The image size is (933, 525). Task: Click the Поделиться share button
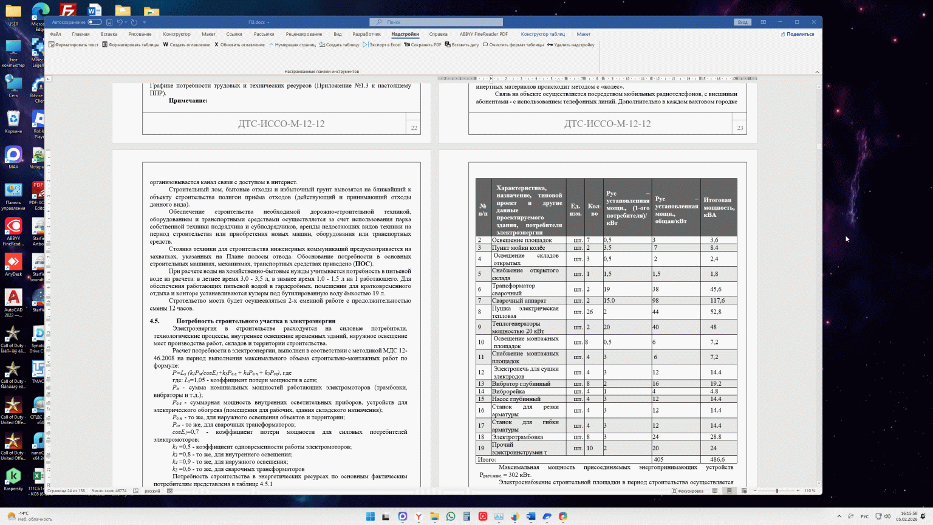click(797, 34)
